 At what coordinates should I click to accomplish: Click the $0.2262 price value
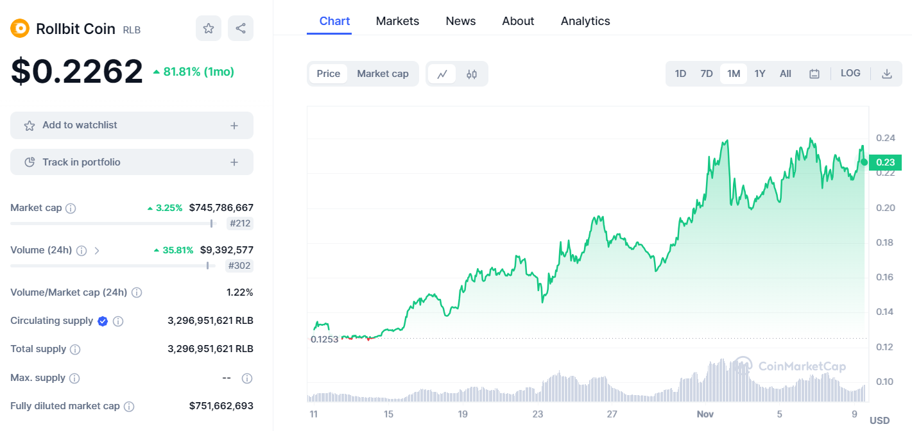77,71
